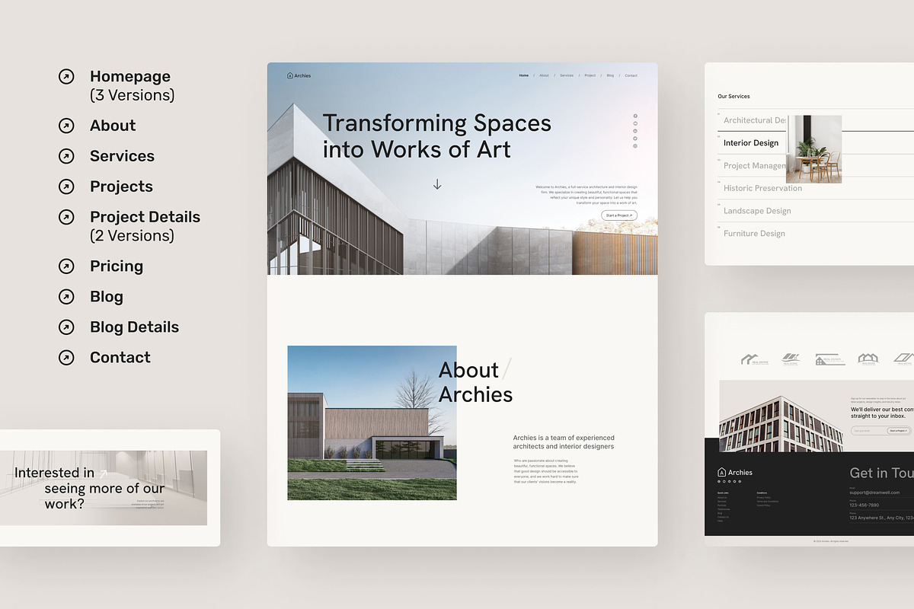Screen dimensions: 914x609
Task: Click the Homepage label in the page list
Action: [x=130, y=76]
